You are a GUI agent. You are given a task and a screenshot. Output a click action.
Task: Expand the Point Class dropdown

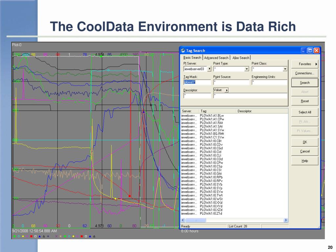[285, 69]
